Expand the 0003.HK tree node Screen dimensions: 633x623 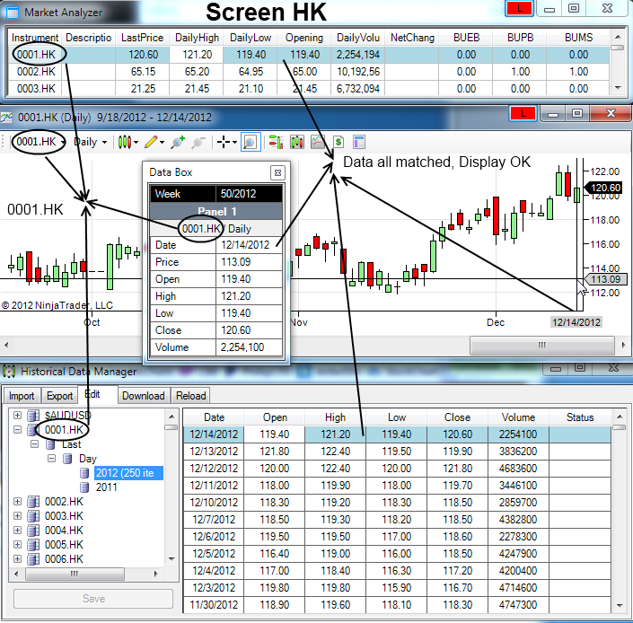pos(17,516)
